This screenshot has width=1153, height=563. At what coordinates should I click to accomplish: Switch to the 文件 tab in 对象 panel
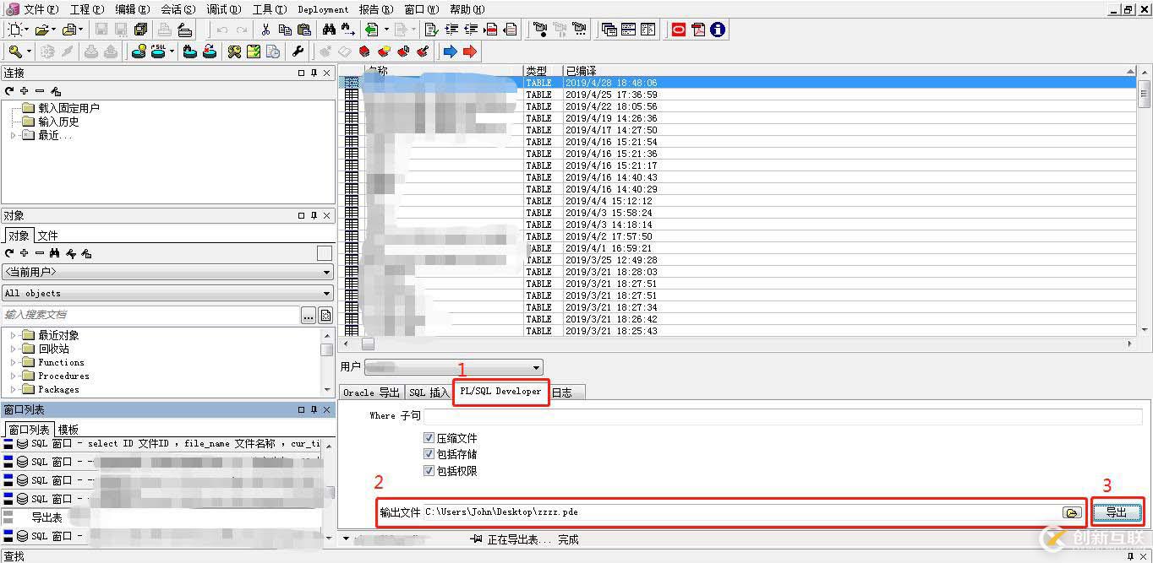pyautogui.click(x=48, y=235)
